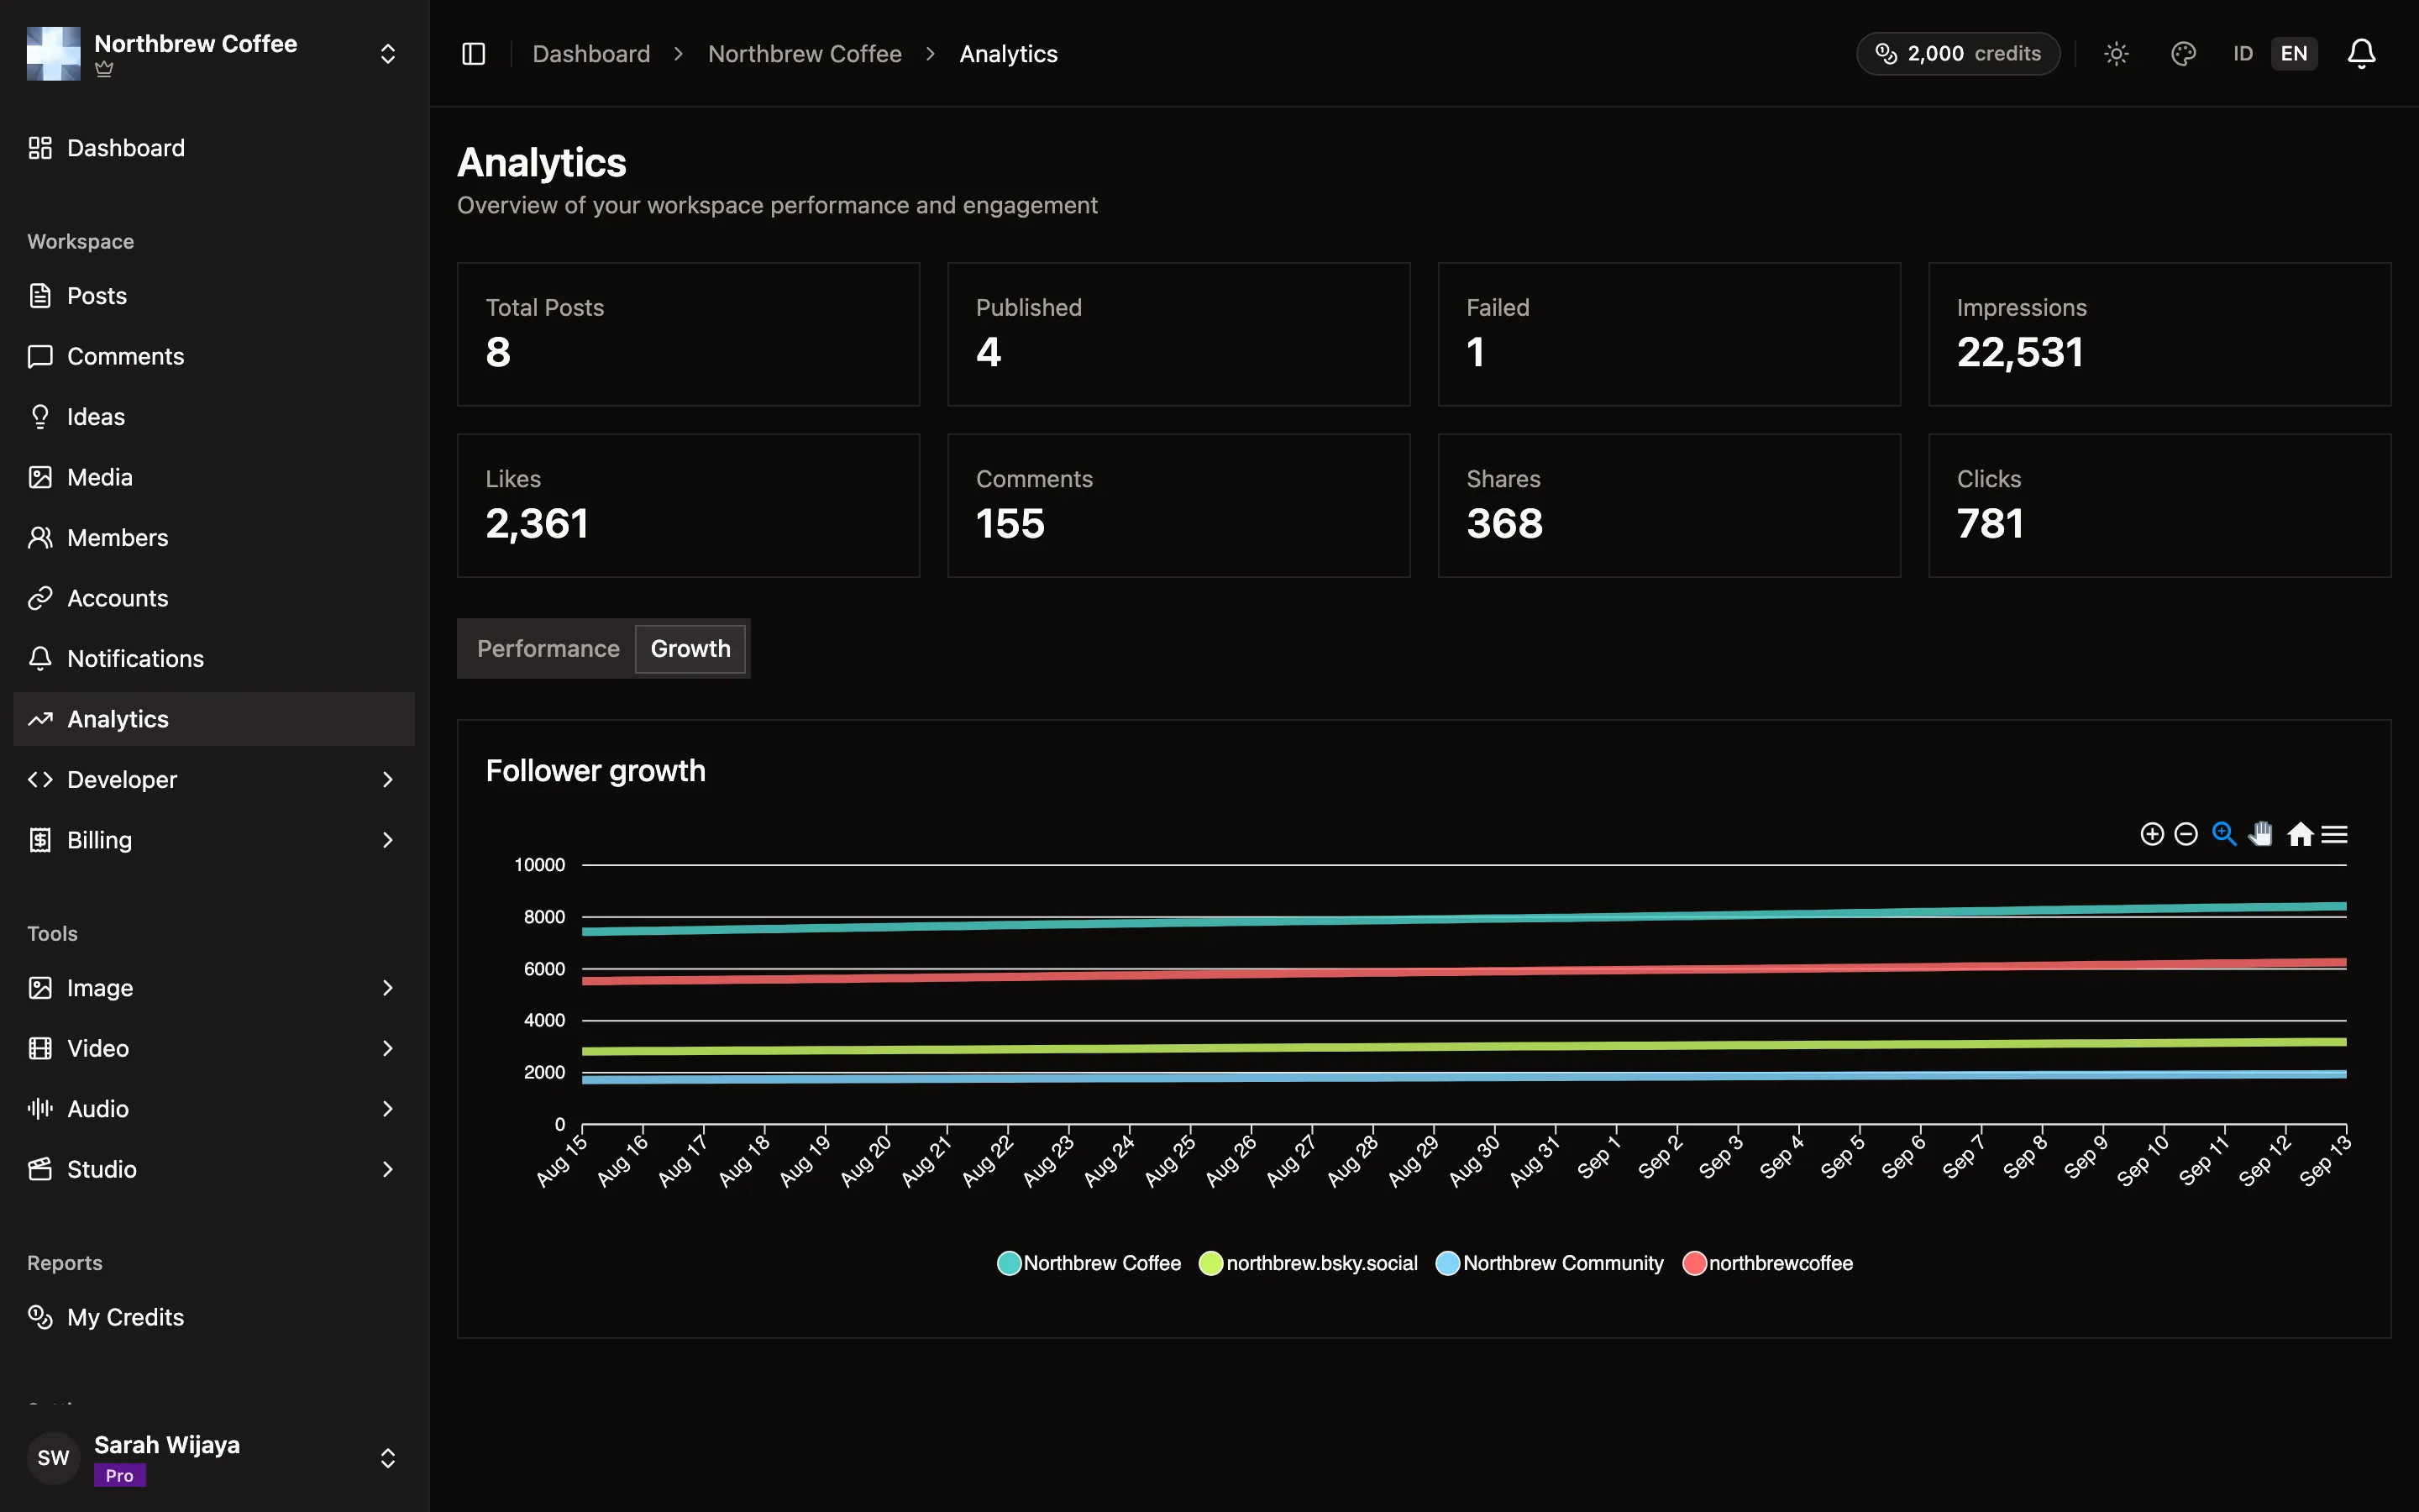The width and height of the screenshot is (2419, 1512).
Task: Click the Likes value 2,361
Action: pos(537,524)
